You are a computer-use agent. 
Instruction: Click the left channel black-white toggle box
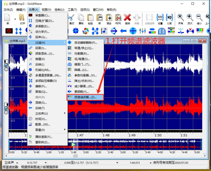pos(6,62)
